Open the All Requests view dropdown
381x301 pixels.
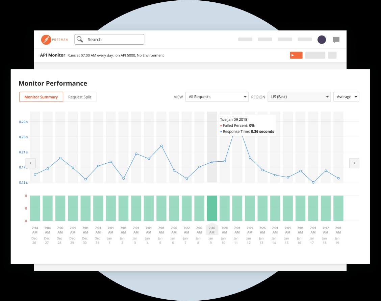pos(217,97)
